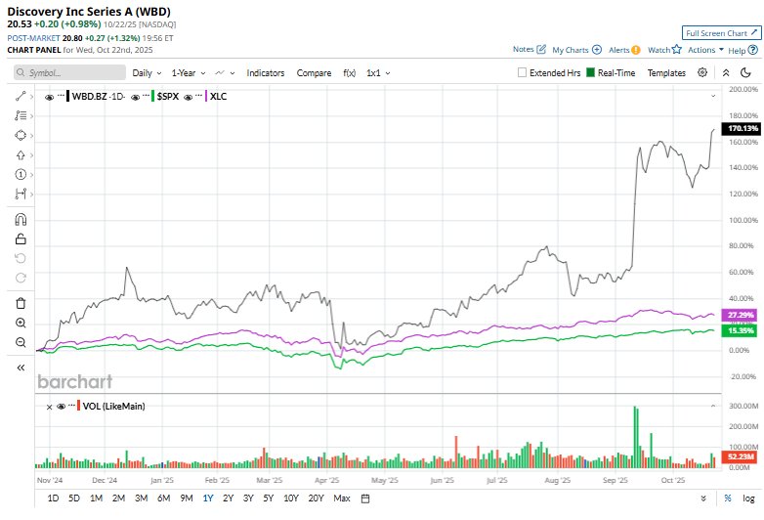764x520 pixels.
Task: Open Alerts warning icon
Action: (635, 50)
